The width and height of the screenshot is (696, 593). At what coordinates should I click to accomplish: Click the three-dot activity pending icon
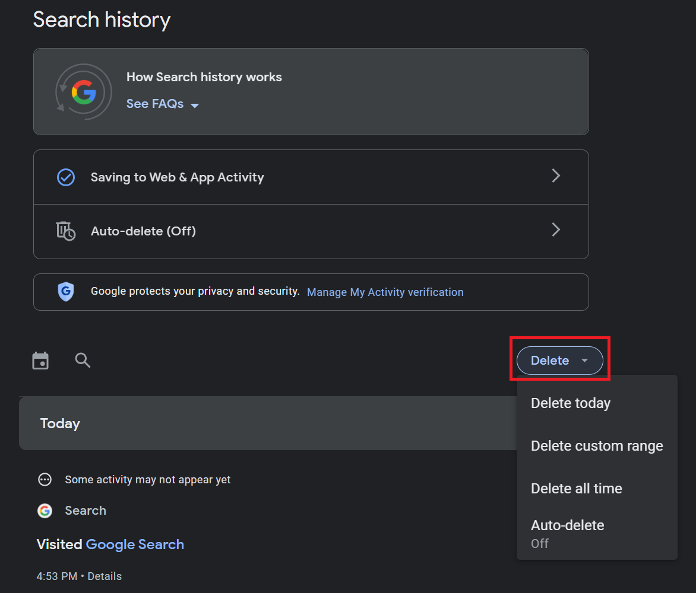tap(45, 480)
